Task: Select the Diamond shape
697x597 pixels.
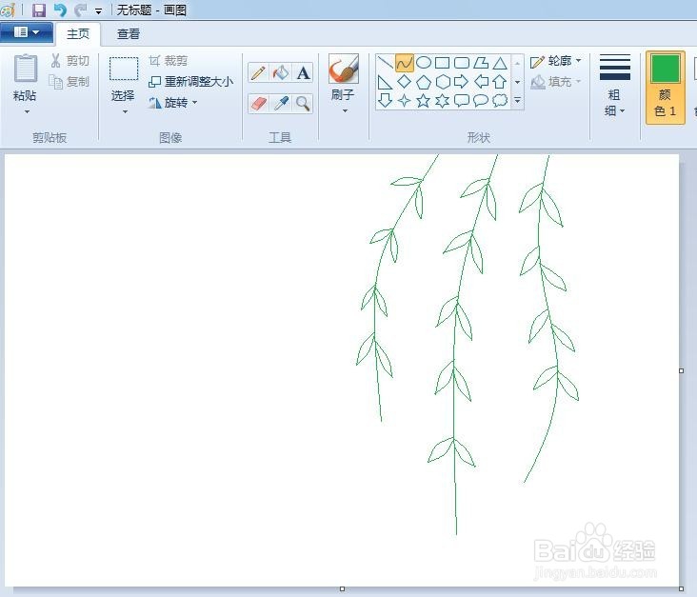Action: coord(404,82)
